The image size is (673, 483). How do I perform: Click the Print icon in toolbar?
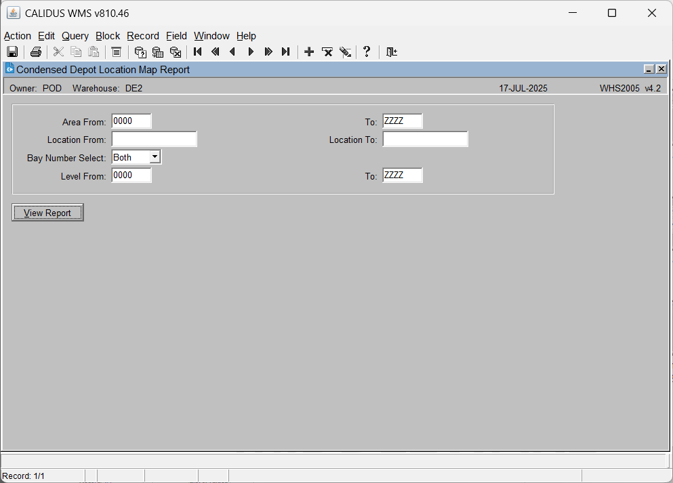(36, 52)
